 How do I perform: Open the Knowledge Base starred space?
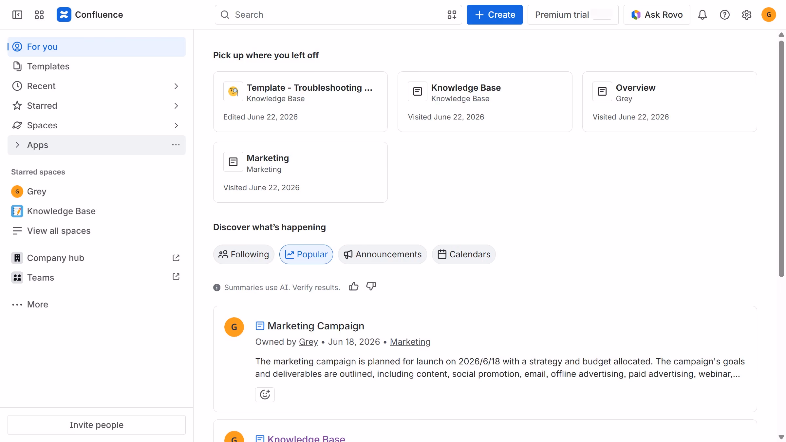(97, 211)
